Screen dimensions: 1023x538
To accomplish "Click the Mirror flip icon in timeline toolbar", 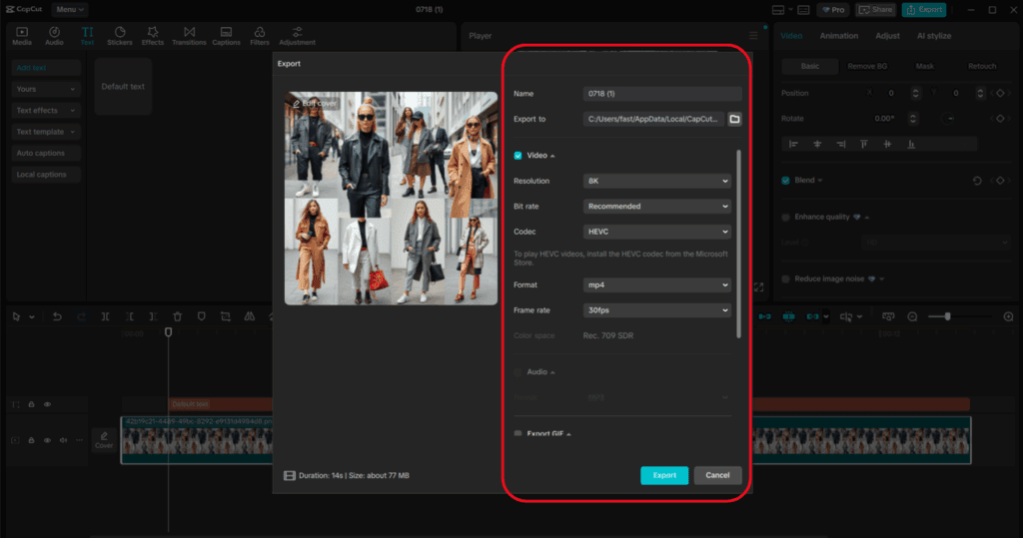I will click(x=249, y=316).
